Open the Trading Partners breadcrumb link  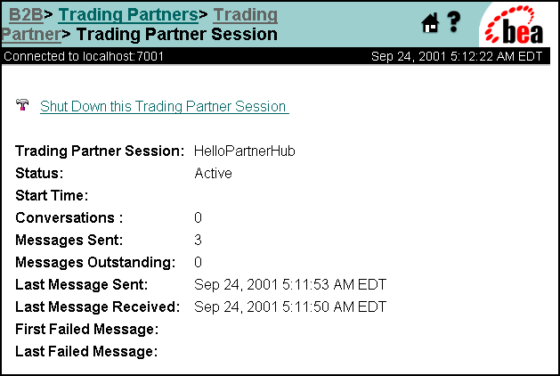pyautogui.click(x=128, y=14)
